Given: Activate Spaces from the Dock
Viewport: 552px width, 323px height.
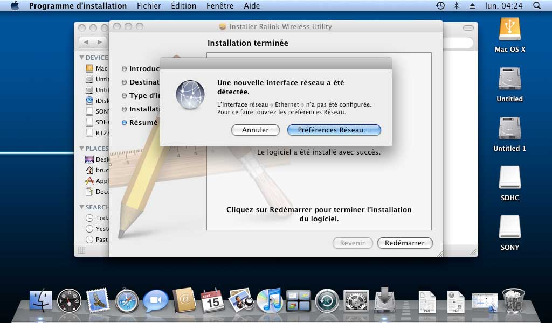Looking at the screenshot, I should (298, 301).
